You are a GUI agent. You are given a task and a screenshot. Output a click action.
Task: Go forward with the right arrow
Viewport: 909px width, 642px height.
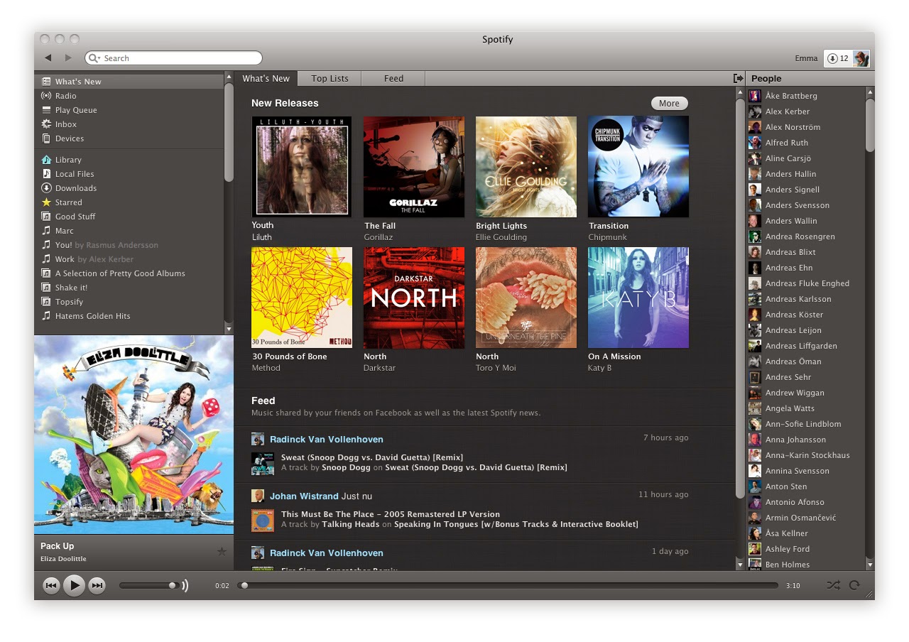[x=68, y=58]
